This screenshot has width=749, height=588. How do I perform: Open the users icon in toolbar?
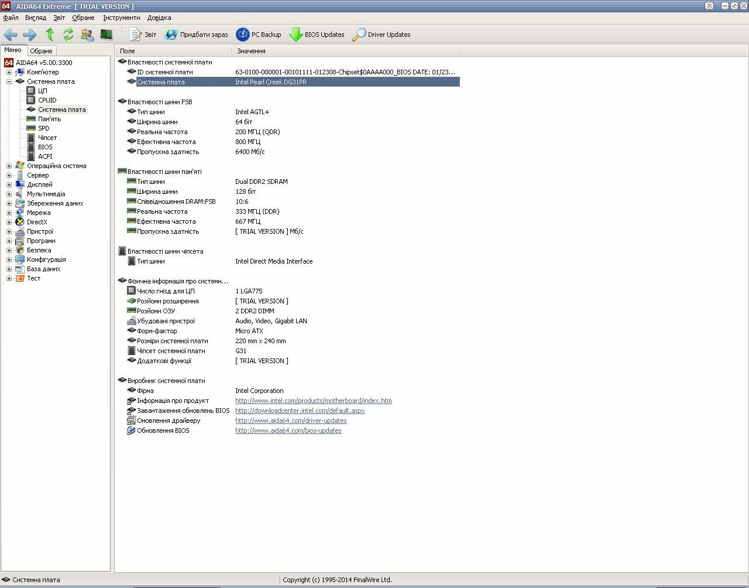coord(87,35)
